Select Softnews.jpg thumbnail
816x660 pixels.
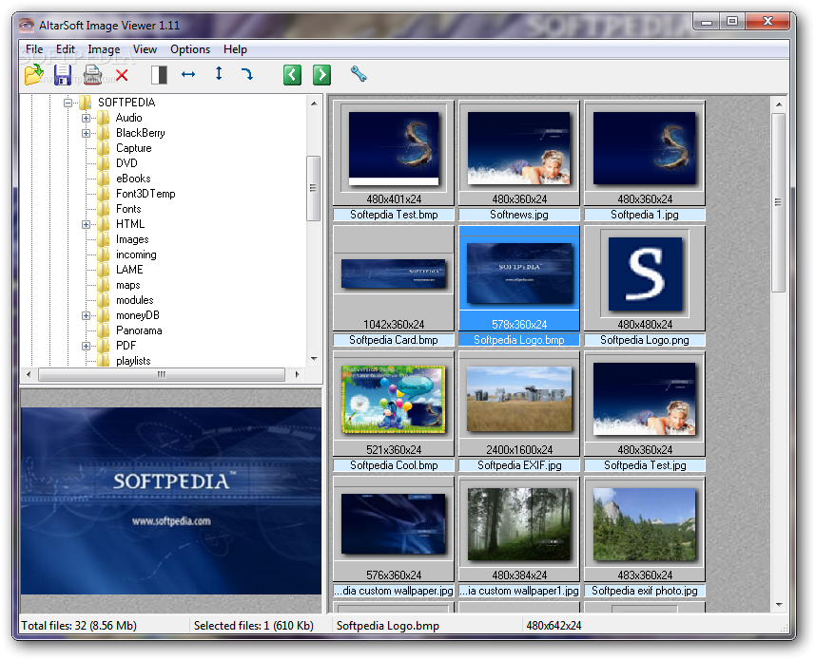click(x=519, y=153)
